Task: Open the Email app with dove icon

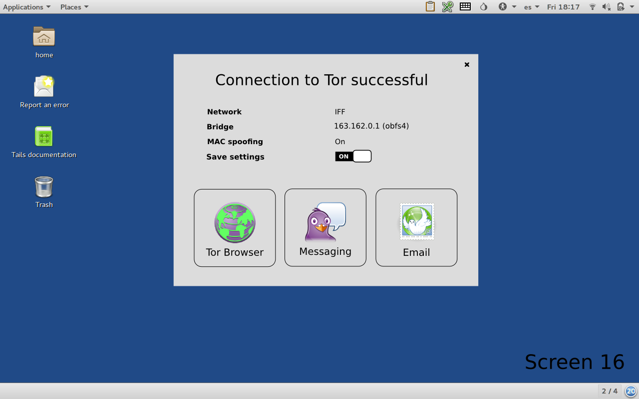Action: [416, 227]
